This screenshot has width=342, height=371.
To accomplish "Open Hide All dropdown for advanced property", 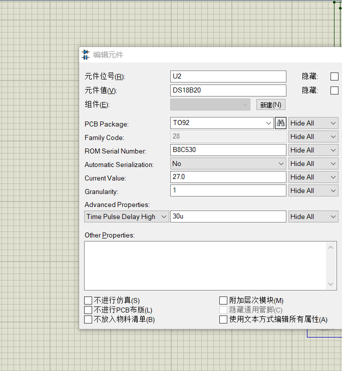I will (x=313, y=216).
